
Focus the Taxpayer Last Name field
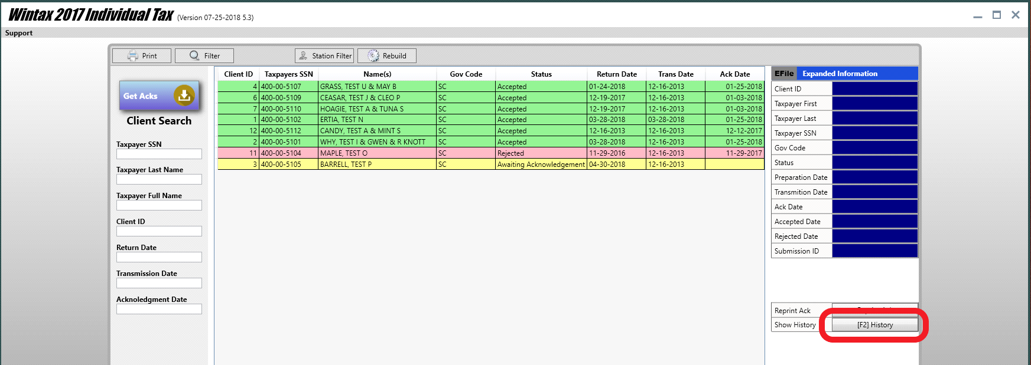pyautogui.click(x=159, y=179)
